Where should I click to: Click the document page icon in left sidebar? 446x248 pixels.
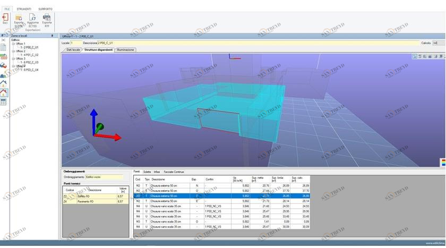[x=4, y=47]
